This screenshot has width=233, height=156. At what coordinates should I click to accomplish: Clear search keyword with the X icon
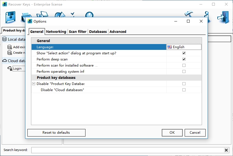click(x=226, y=150)
